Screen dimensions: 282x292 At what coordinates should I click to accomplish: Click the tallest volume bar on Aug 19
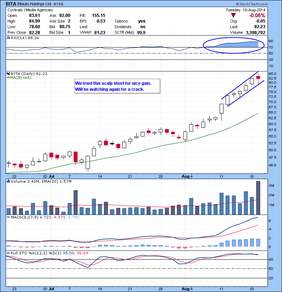coord(258,198)
